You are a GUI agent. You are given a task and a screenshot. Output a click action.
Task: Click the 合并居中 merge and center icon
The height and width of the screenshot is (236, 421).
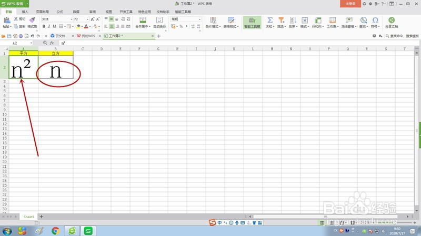(x=143, y=20)
